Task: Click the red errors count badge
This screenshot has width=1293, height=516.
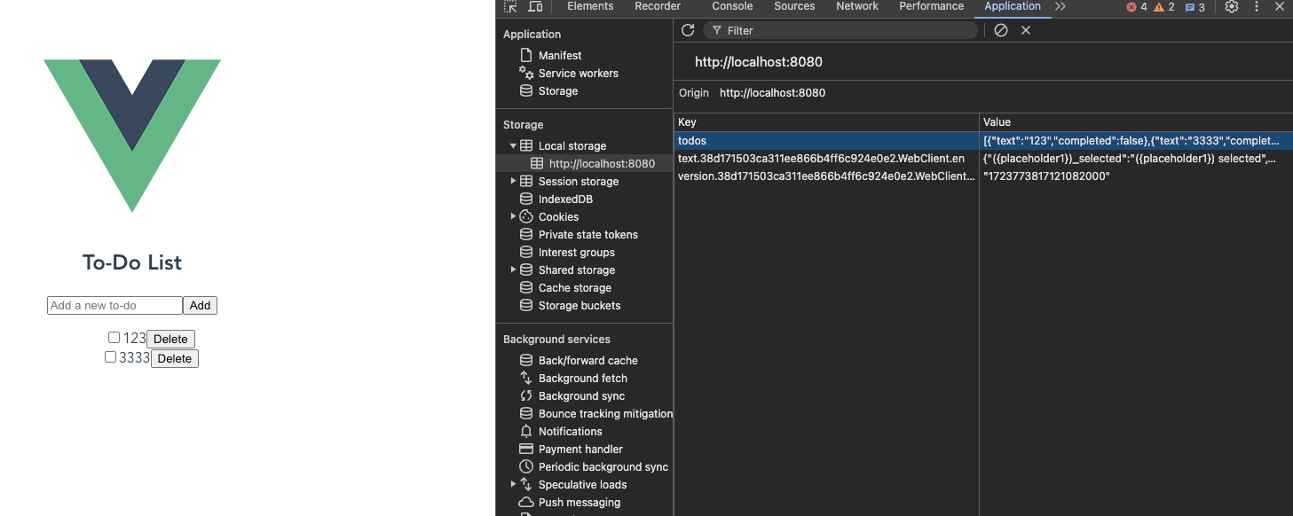Action: pyautogui.click(x=1137, y=7)
